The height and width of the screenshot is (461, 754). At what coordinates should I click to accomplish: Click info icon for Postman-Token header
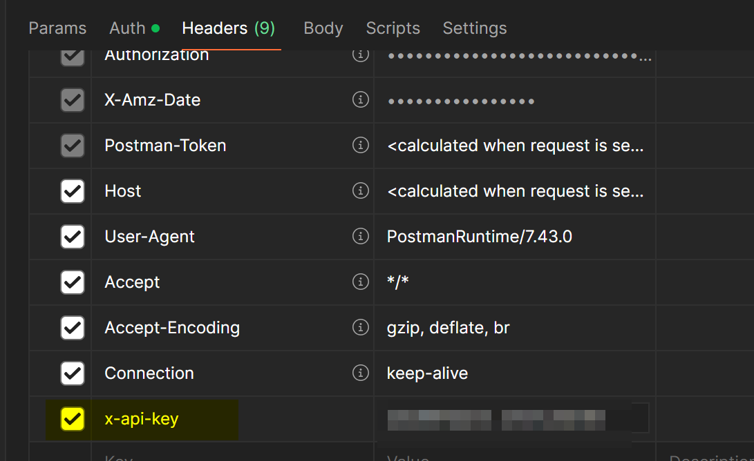click(360, 146)
